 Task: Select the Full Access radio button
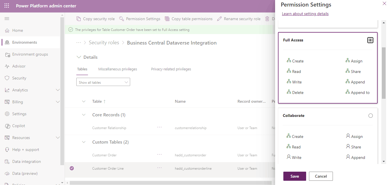click(370, 40)
